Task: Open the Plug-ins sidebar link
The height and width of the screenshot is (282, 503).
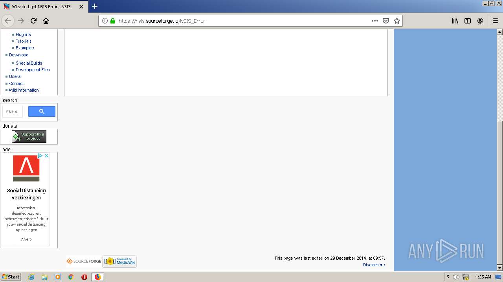Action: click(23, 34)
